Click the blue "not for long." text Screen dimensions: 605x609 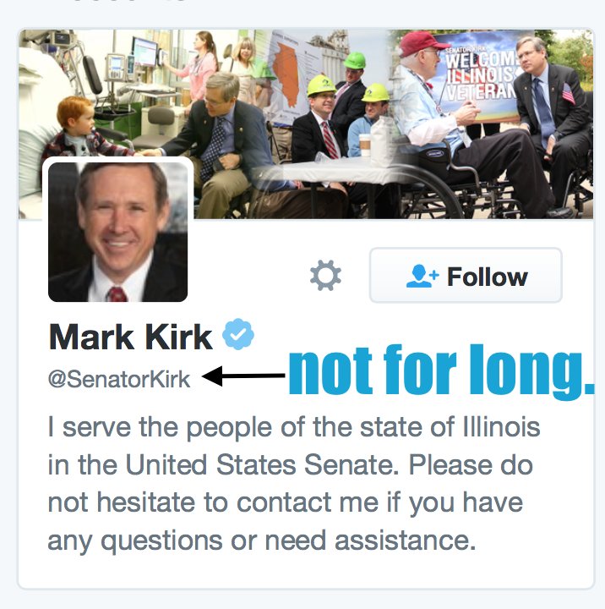click(442, 371)
